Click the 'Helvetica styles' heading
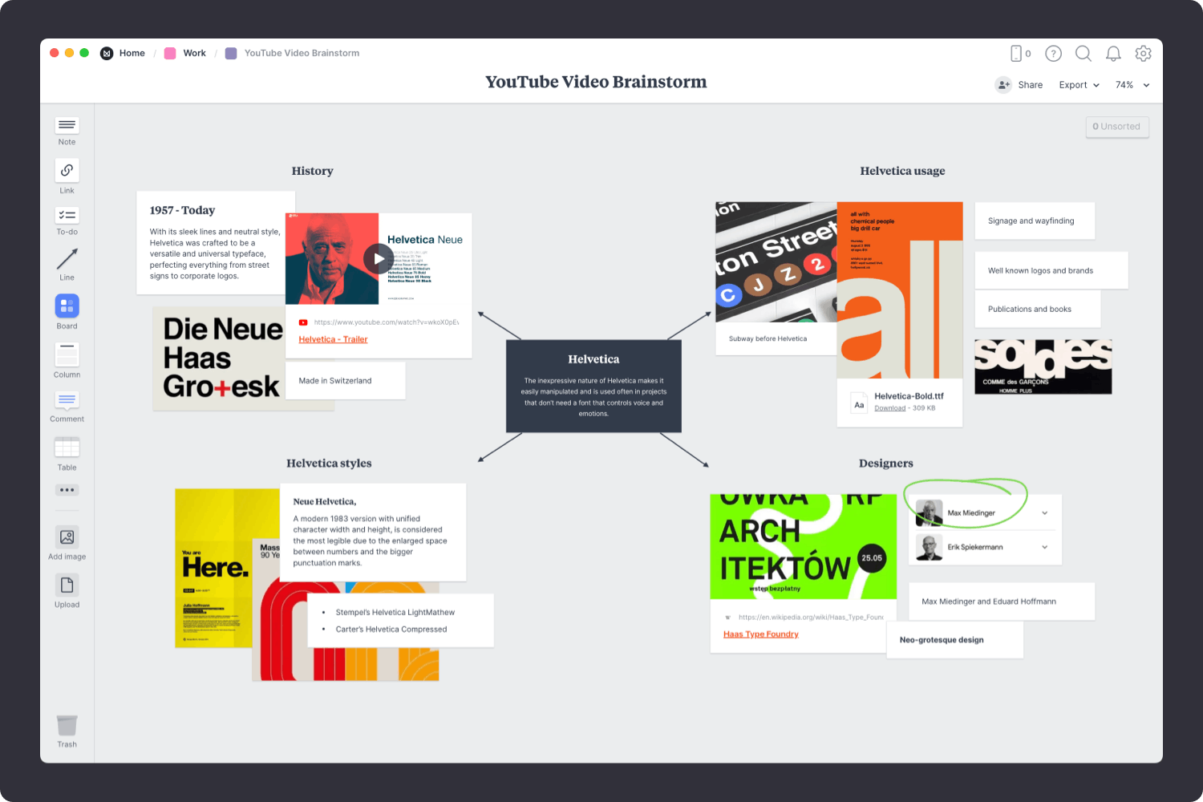Viewport: 1203px width, 802px height. pyautogui.click(x=329, y=464)
